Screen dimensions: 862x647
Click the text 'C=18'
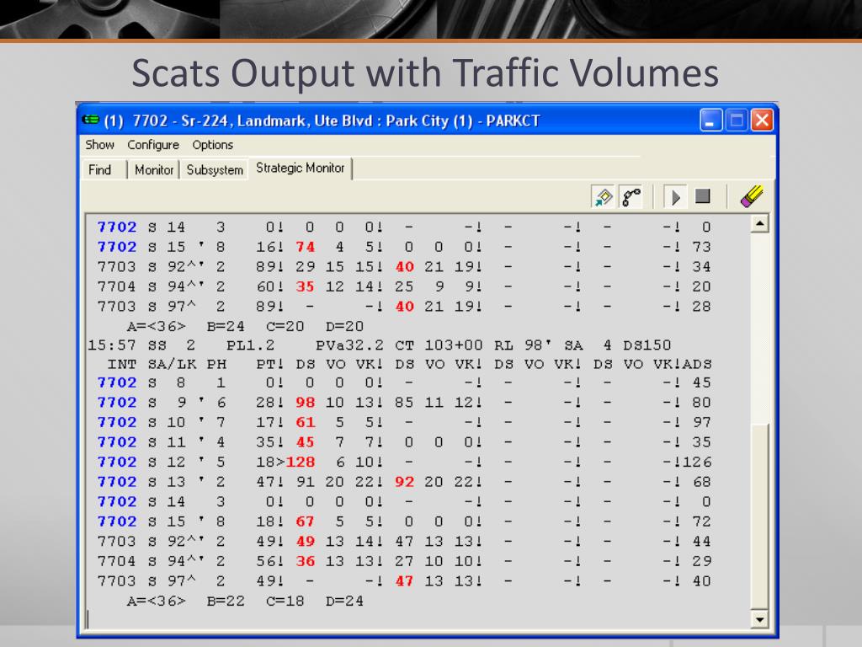[x=285, y=601]
